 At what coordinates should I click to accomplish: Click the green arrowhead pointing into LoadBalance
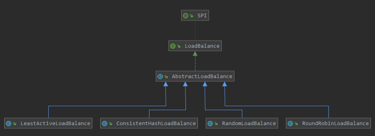pyautogui.click(x=195, y=54)
